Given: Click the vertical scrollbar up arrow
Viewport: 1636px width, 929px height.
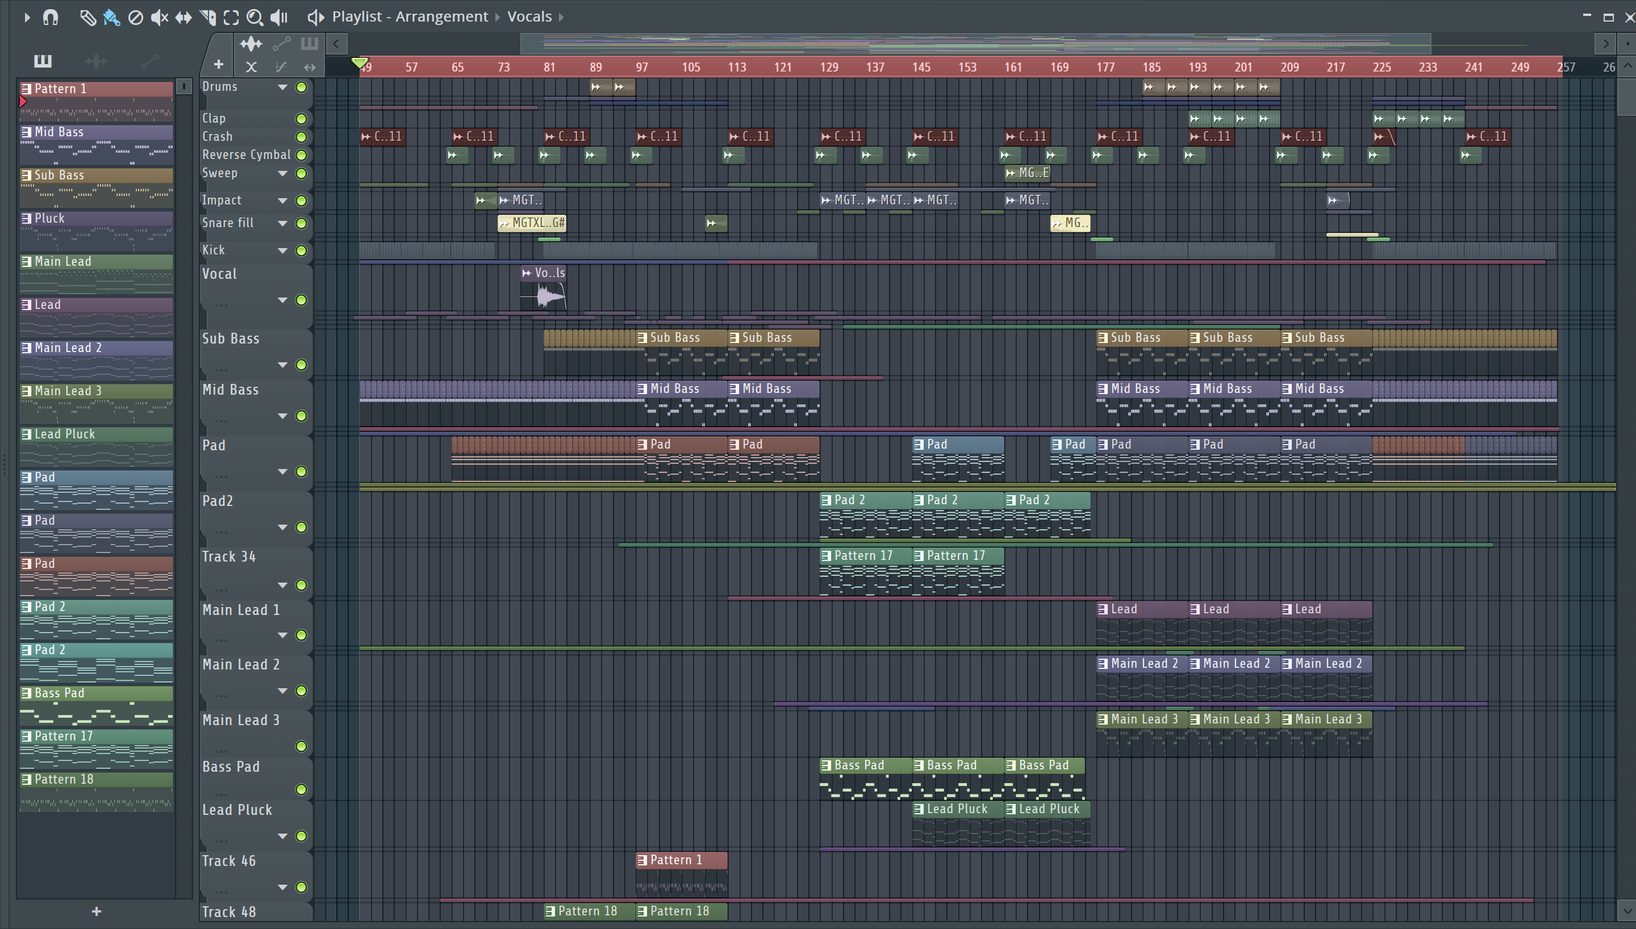Looking at the screenshot, I should 1626,66.
